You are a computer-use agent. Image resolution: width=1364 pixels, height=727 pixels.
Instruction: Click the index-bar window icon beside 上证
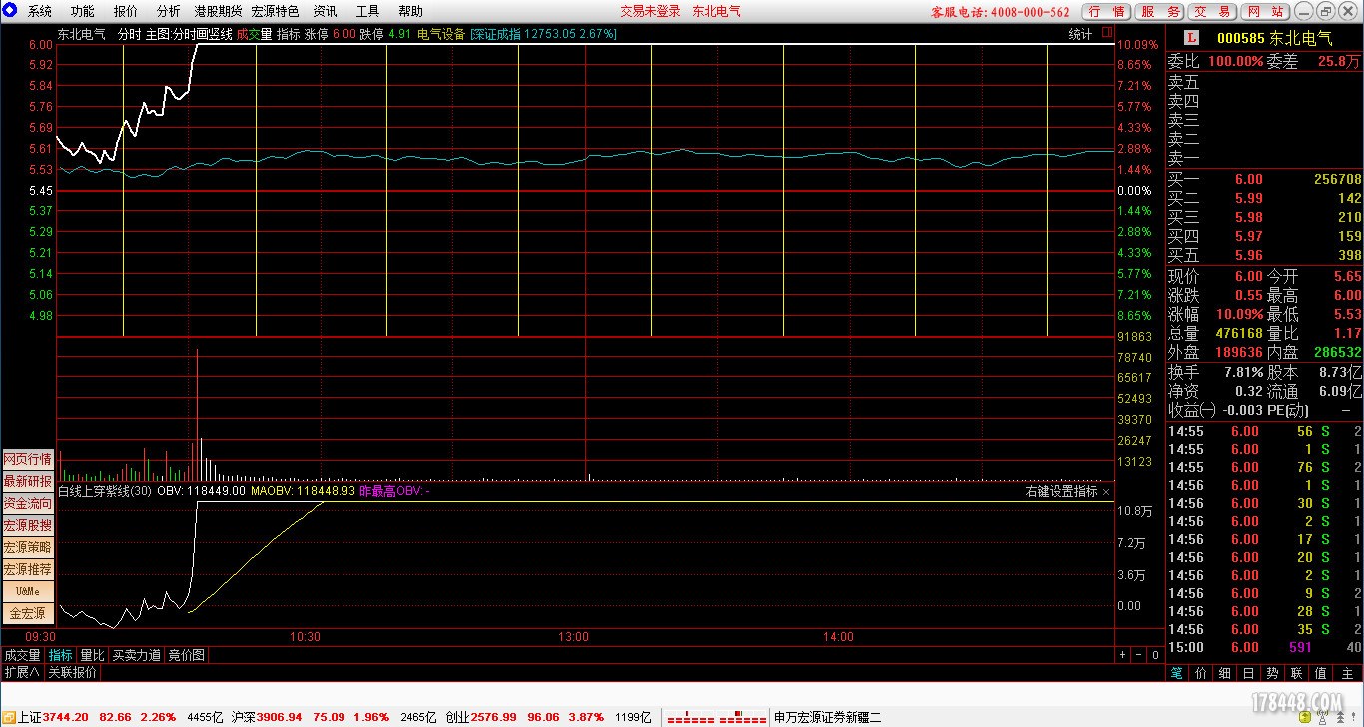click(x=9, y=717)
